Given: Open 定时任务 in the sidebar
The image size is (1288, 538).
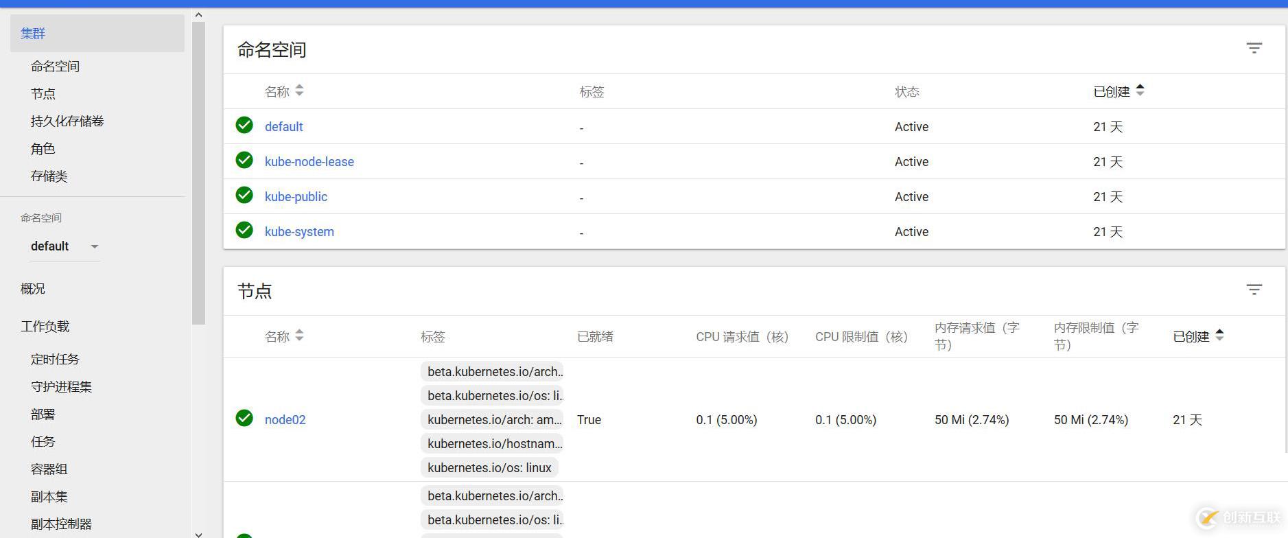Looking at the screenshot, I should [55, 360].
